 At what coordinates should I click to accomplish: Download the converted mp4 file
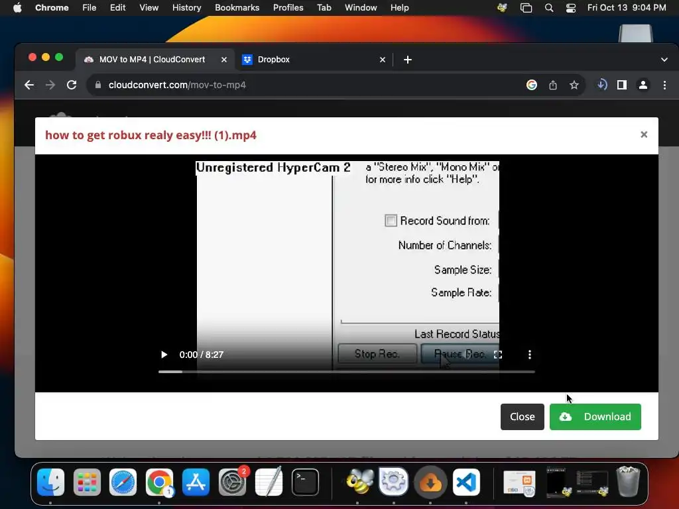(x=595, y=417)
